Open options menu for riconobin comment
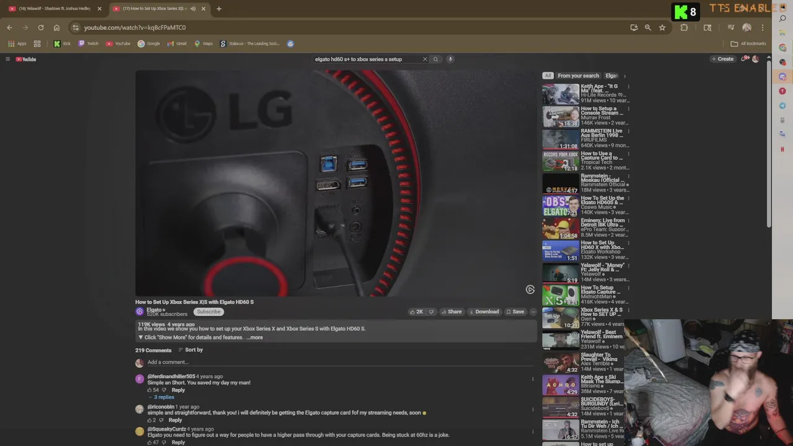Screen dimensions: 793x446 [x=532, y=409]
